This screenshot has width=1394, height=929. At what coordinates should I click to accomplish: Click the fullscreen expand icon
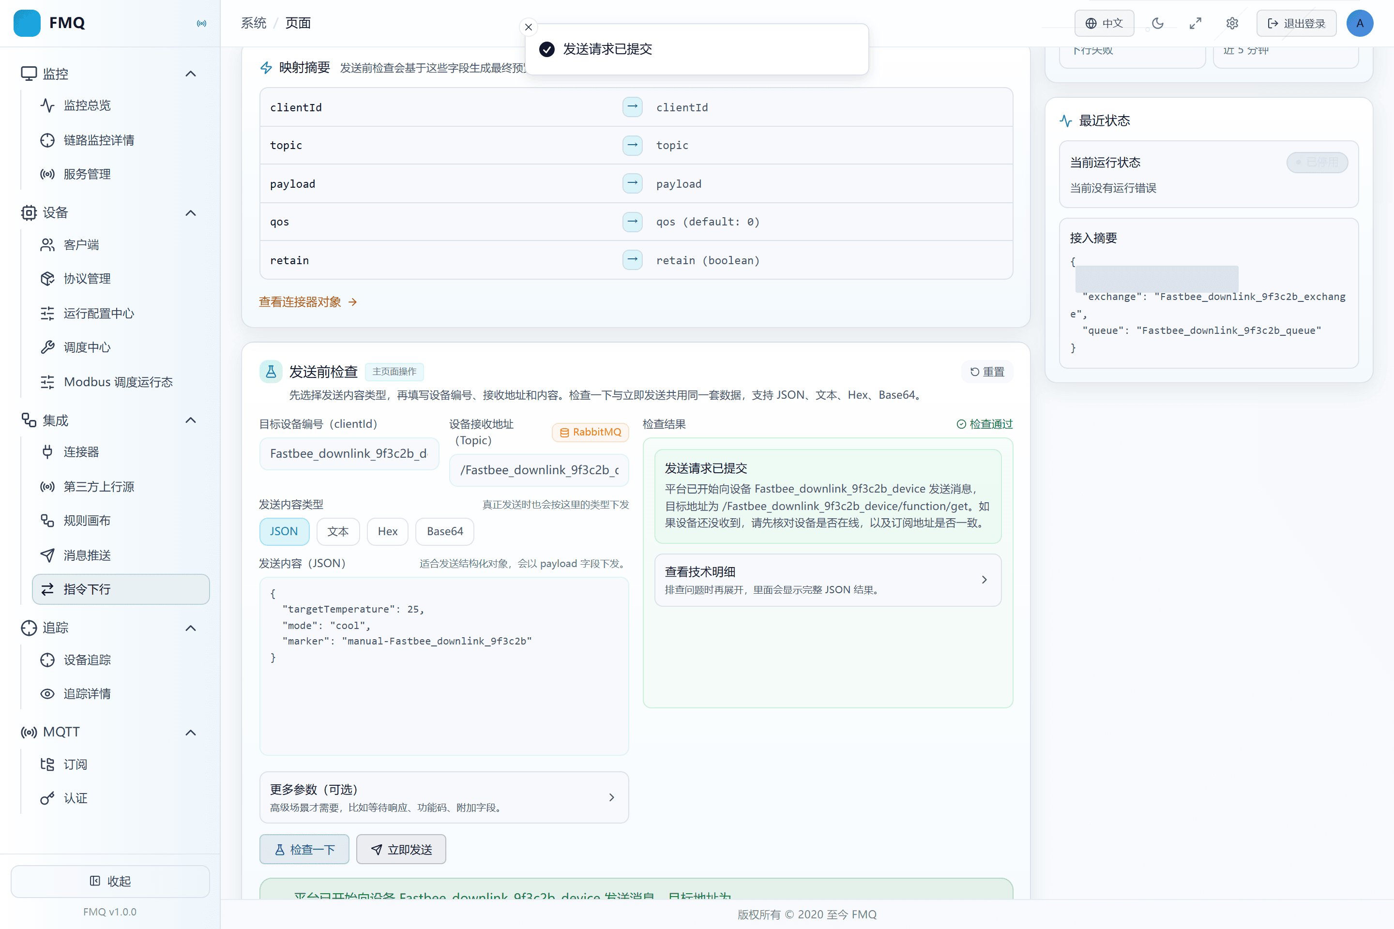[x=1195, y=23]
